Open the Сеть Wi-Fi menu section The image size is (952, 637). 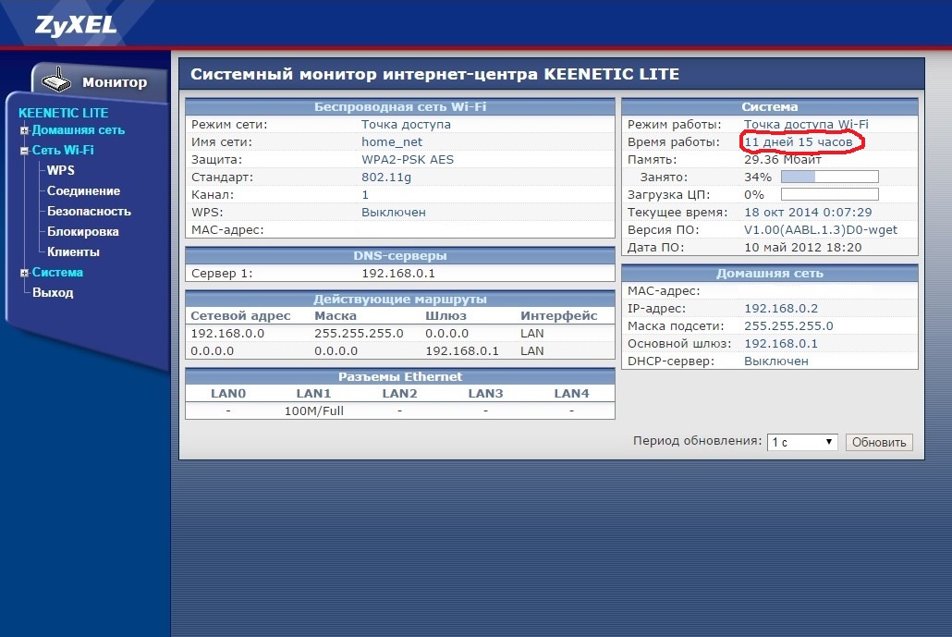pos(63,150)
